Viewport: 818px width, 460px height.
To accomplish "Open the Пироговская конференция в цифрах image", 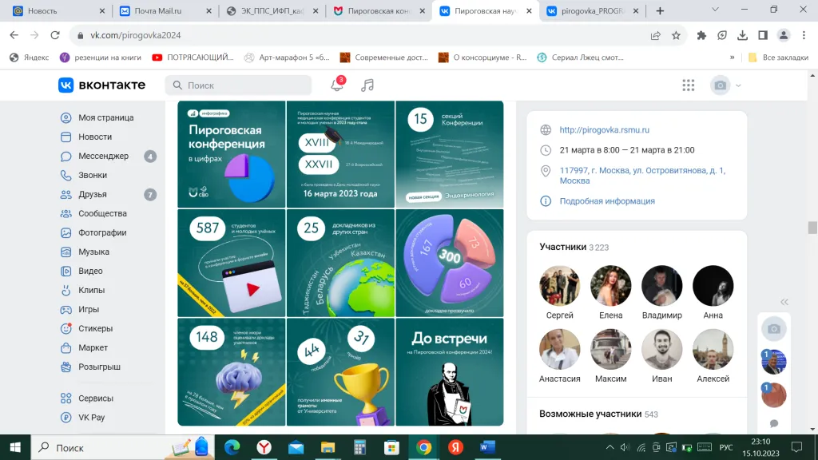I will click(232, 154).
